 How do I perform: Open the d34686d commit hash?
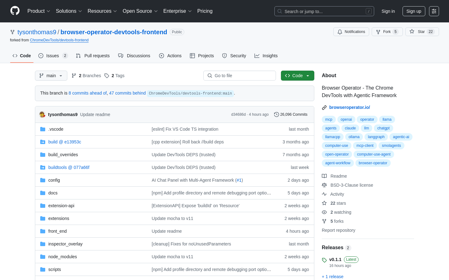click(238, 114)
